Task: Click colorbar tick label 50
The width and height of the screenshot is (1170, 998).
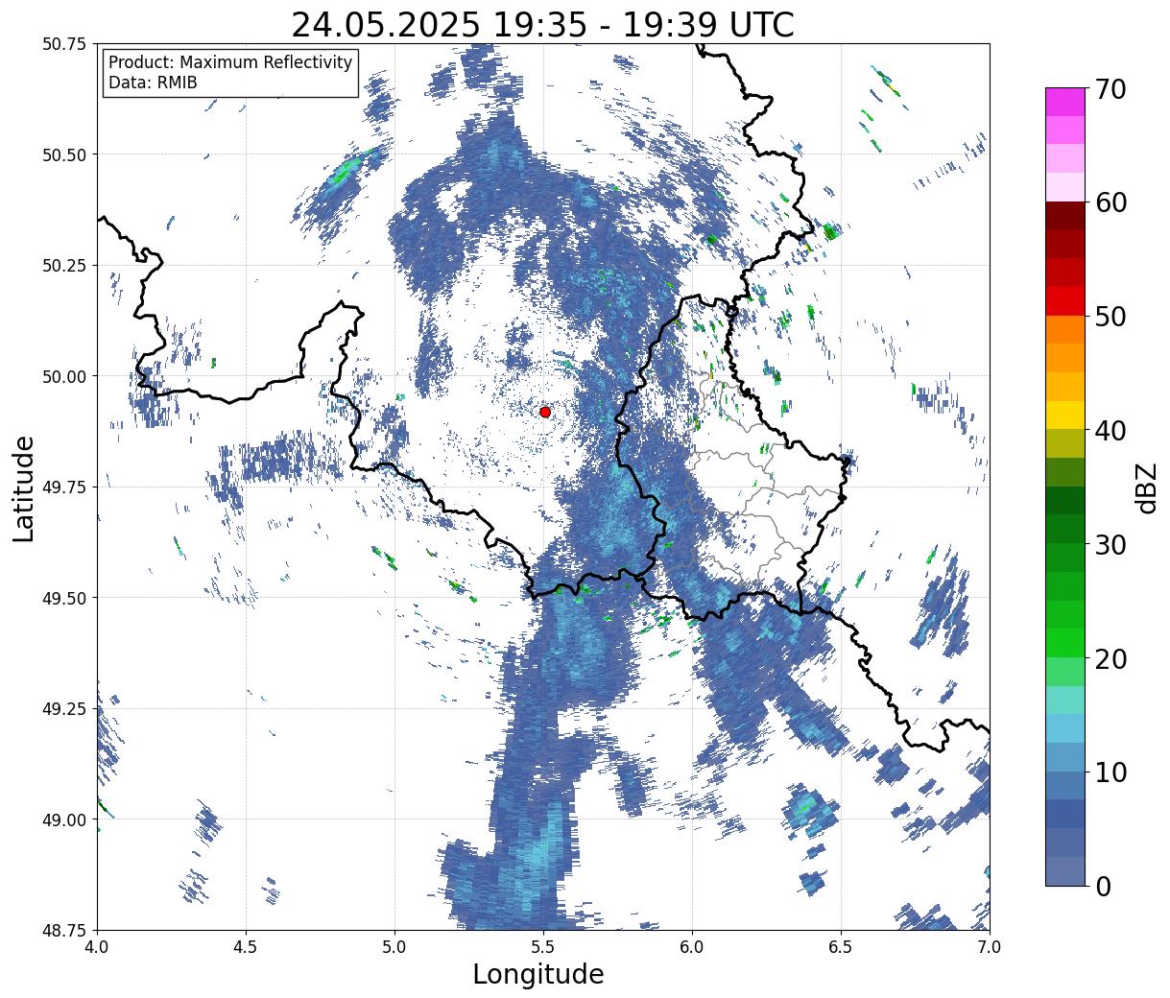Action: 1110,317
